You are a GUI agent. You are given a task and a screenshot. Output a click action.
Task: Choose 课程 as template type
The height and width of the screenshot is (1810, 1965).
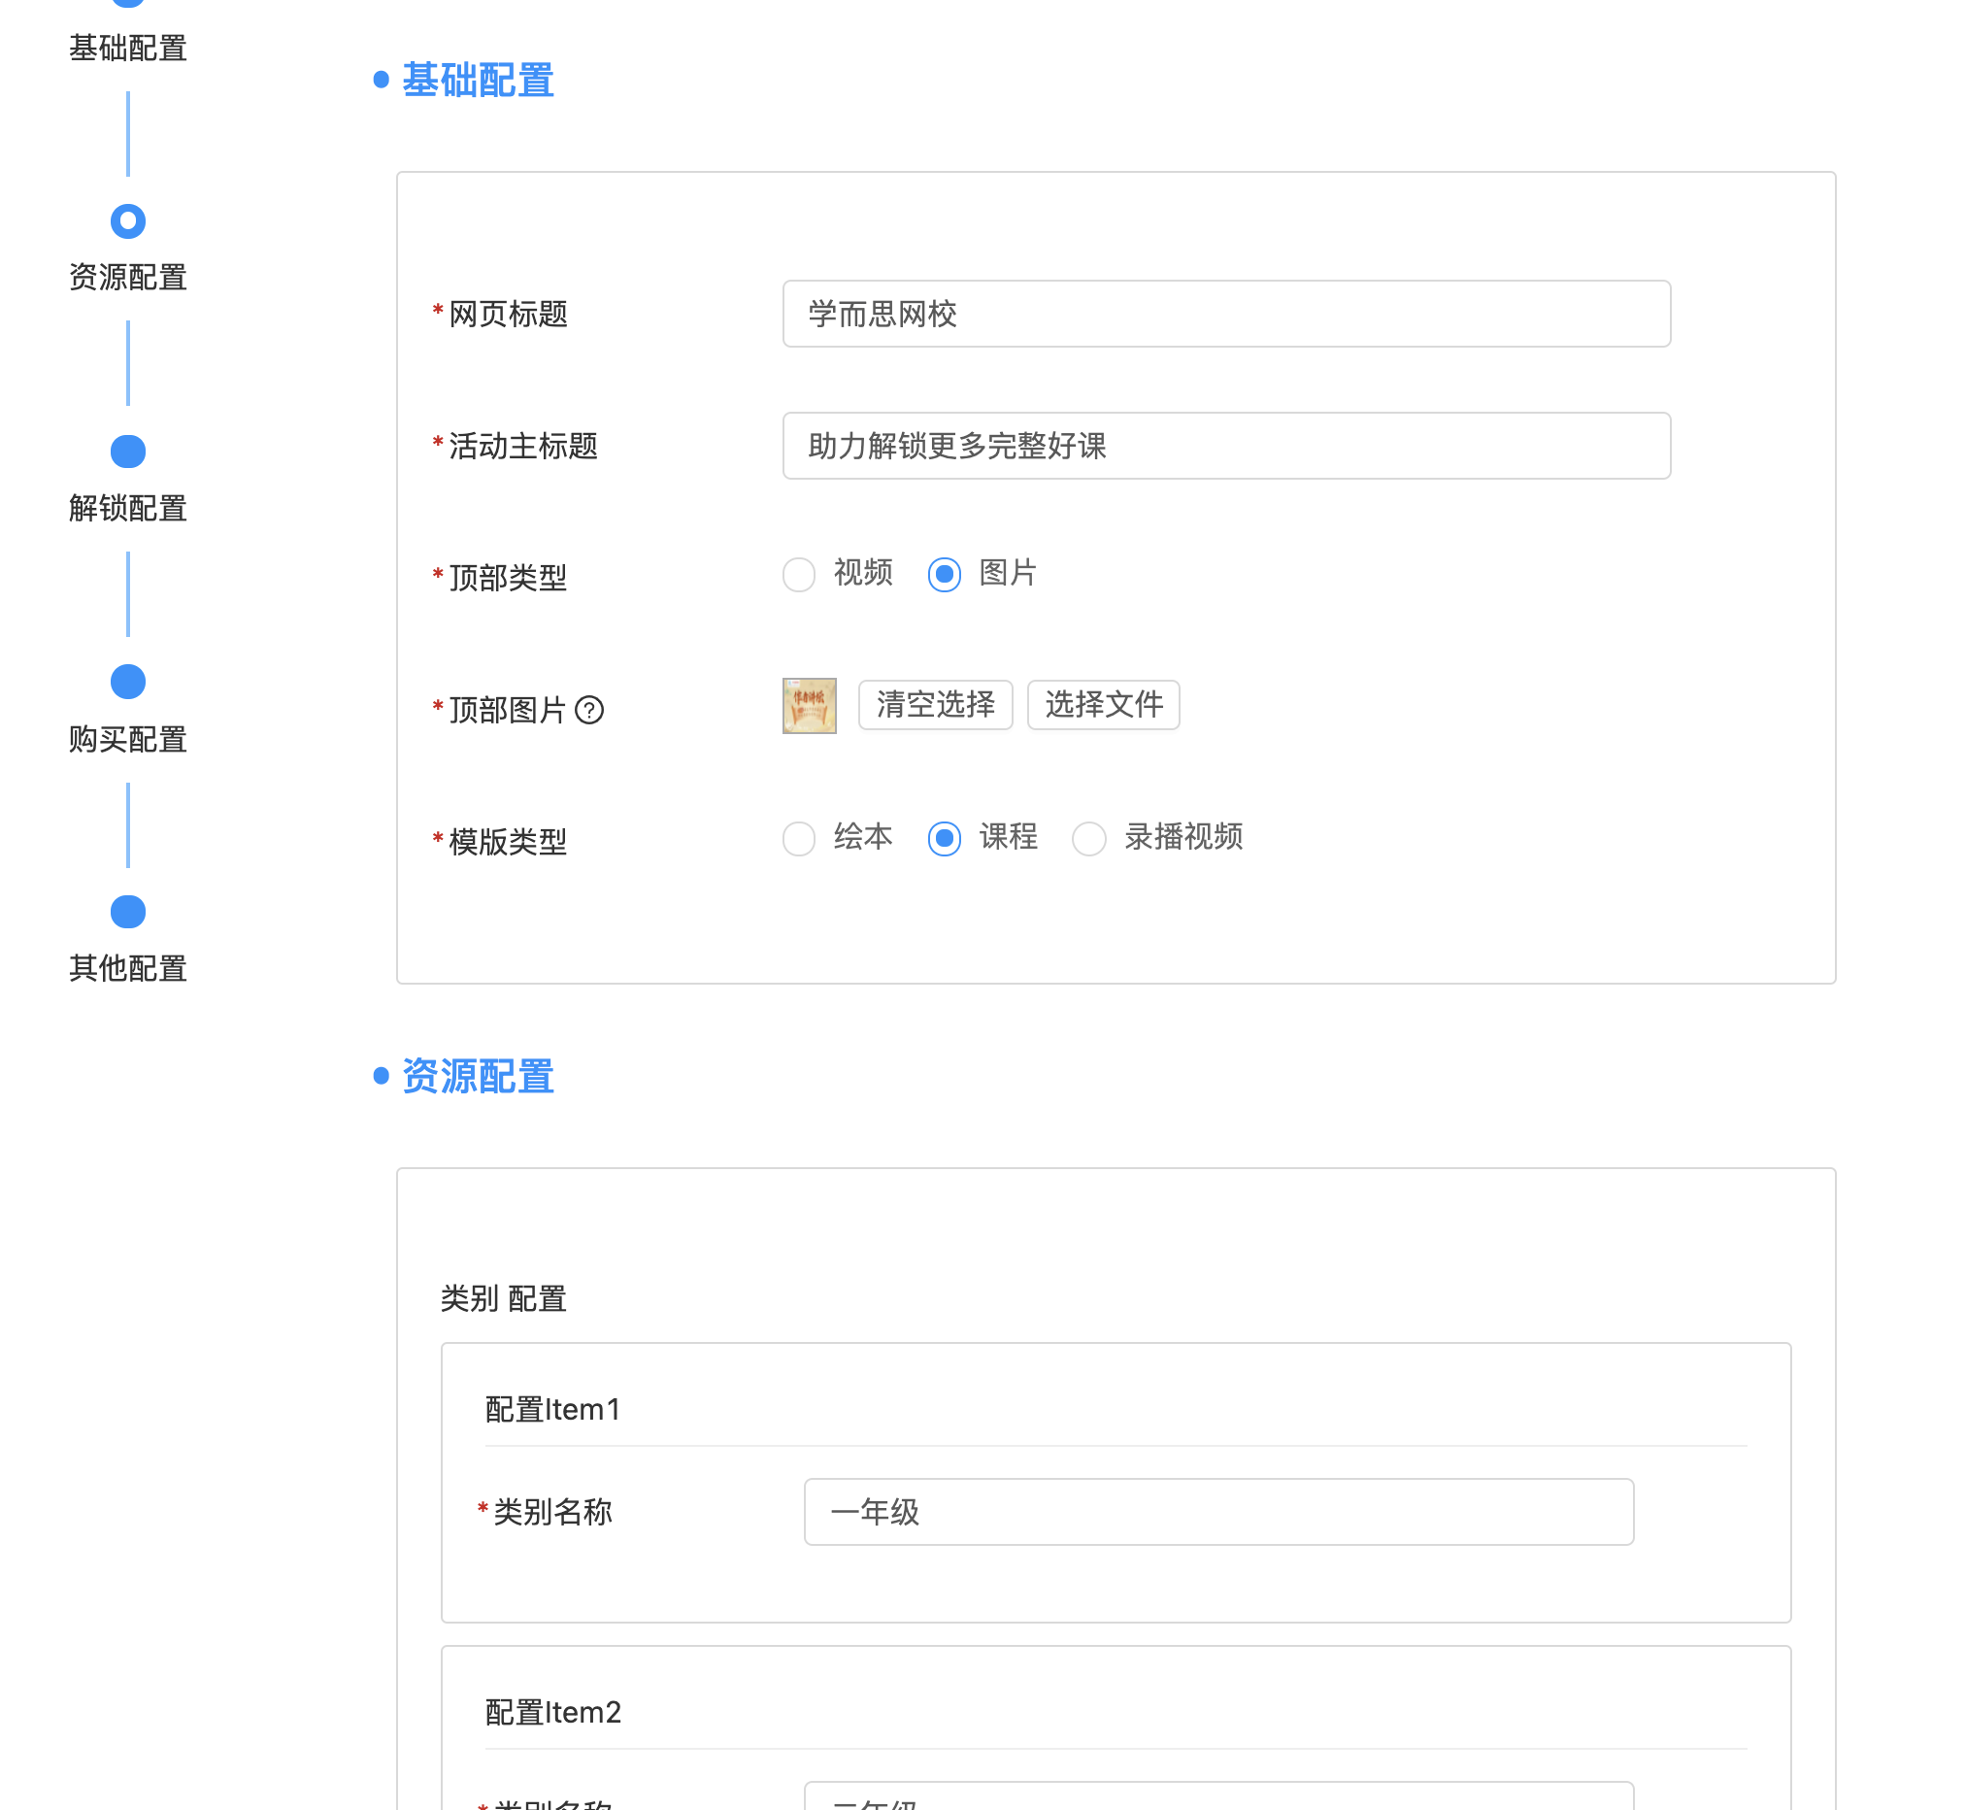[944, 838]
